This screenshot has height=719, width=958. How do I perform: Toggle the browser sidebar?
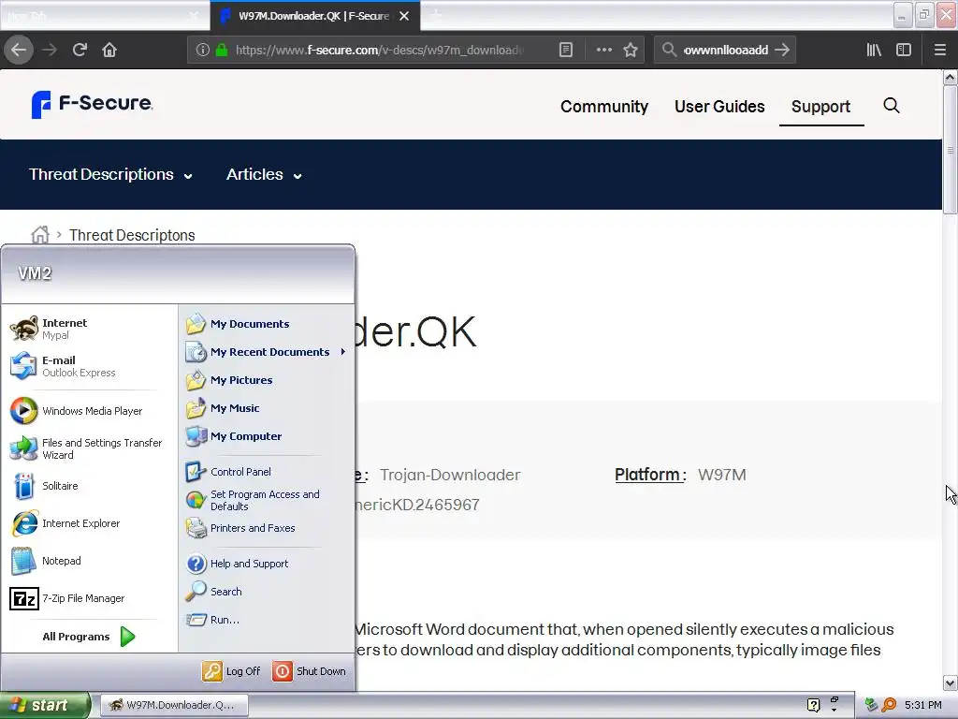pos(904,50)
